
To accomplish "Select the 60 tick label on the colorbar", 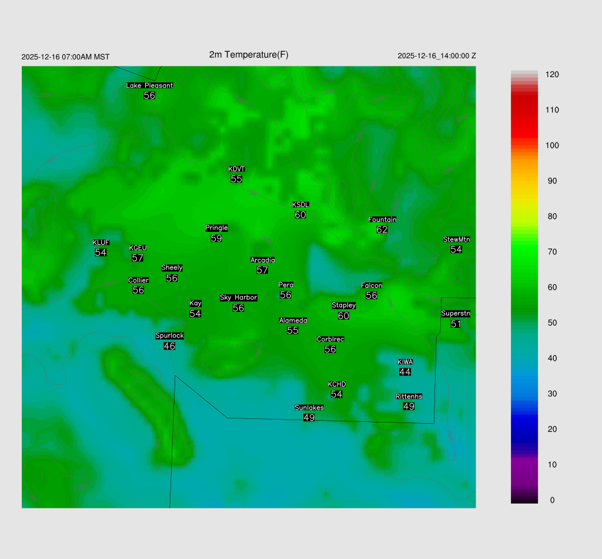I will click(552, 287).
